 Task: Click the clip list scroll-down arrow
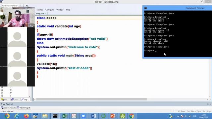click(x=29, y=96)
